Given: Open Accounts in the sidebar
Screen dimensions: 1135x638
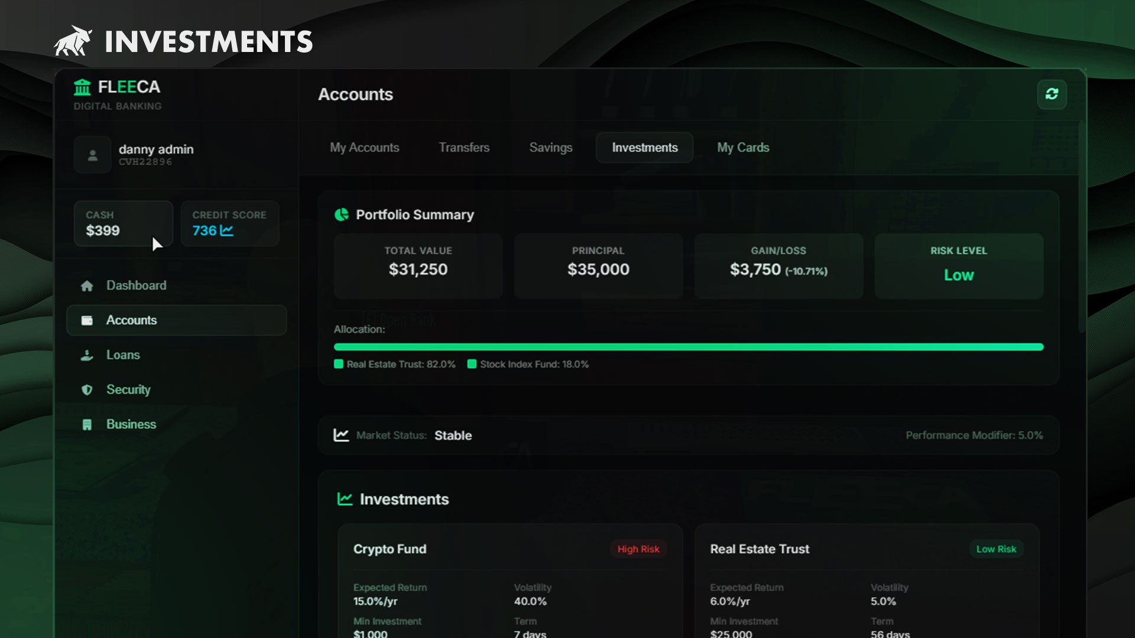Looking at the screenshot, I should pos(176,320).
